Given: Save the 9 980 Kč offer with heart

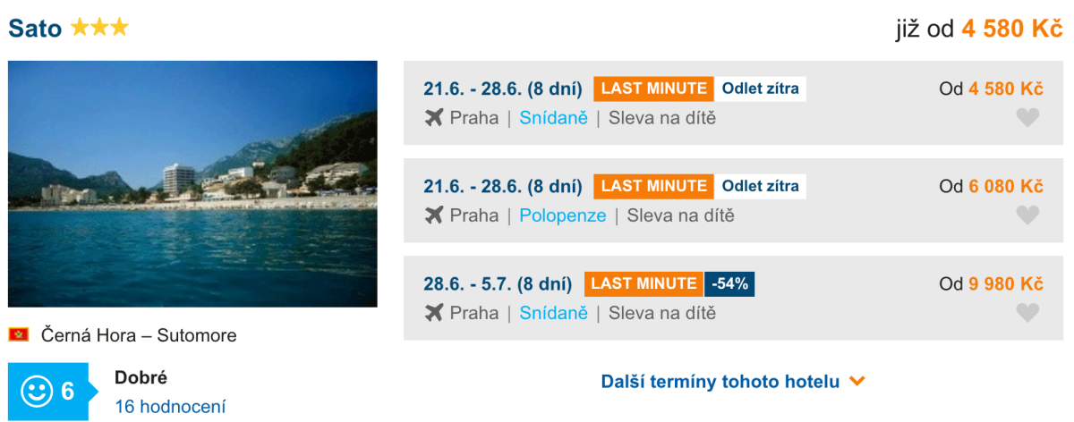Looking at the screenshot, I should [x=1028, y=312].
